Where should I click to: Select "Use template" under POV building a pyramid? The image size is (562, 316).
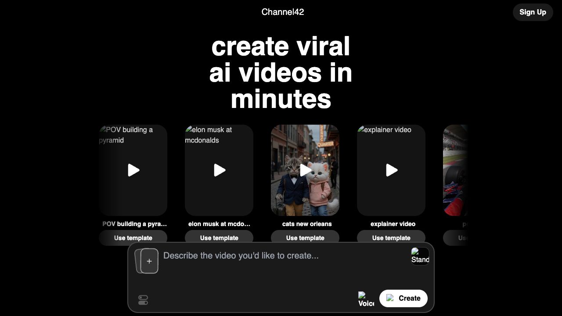point(133,238)
